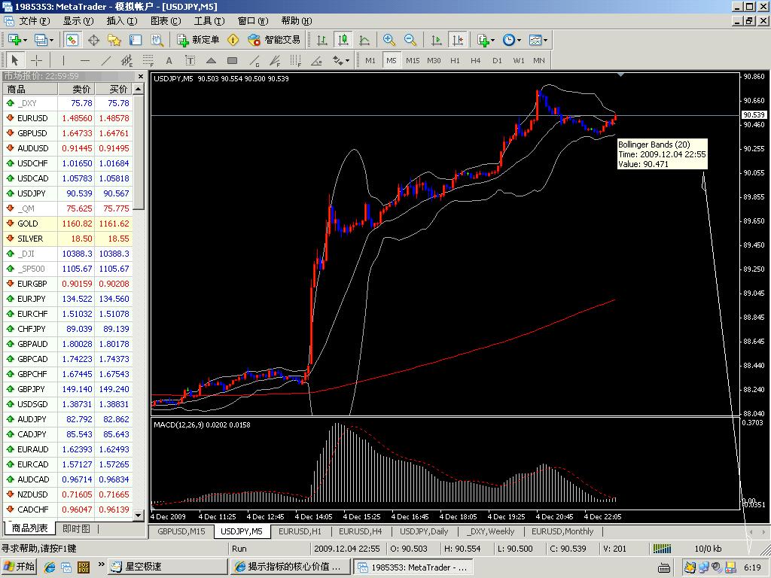Viewport: 771px width, 578px height.
Task: Select the crosshair tool
Action: (x=36, y=60)
